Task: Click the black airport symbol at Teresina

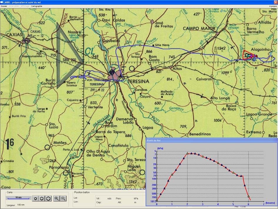Action: [x=111, y=72]
